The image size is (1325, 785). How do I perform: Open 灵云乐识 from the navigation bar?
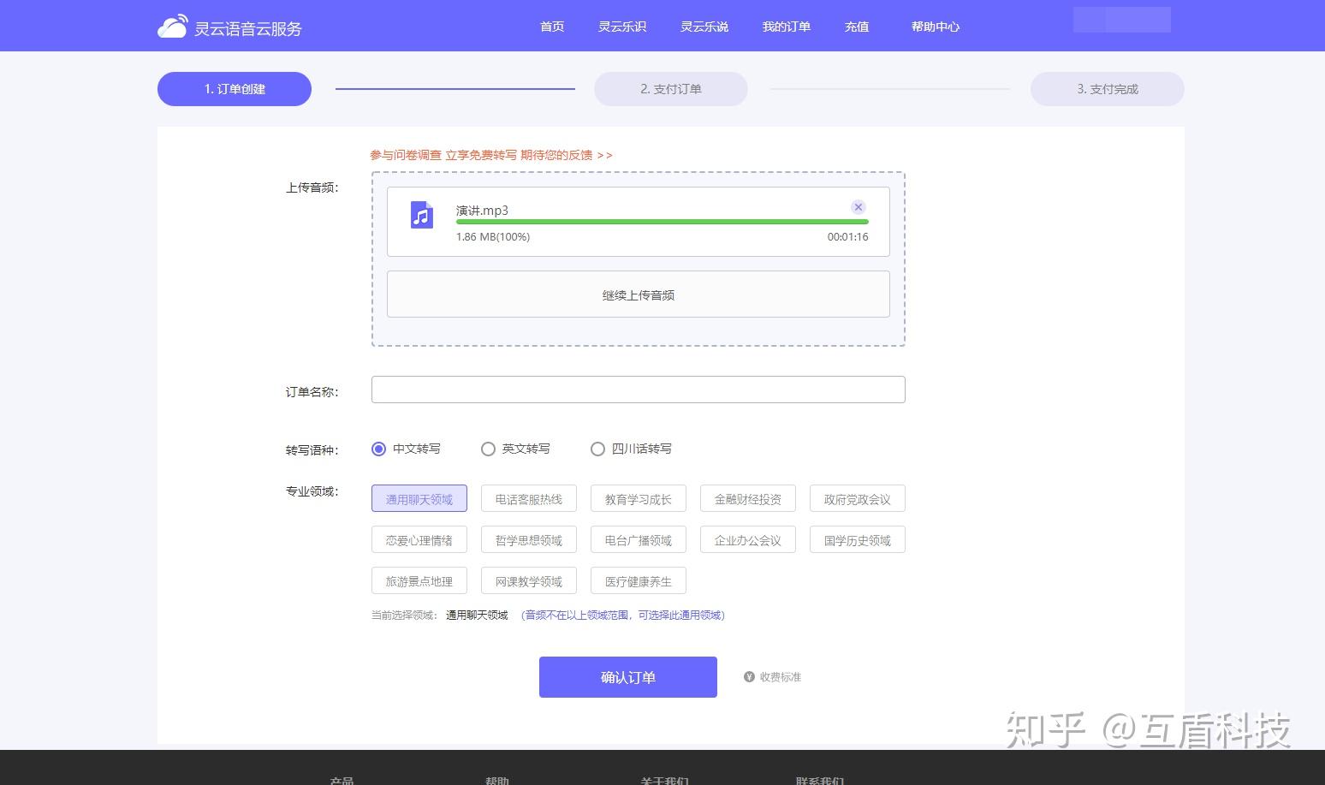click(622, 27)
